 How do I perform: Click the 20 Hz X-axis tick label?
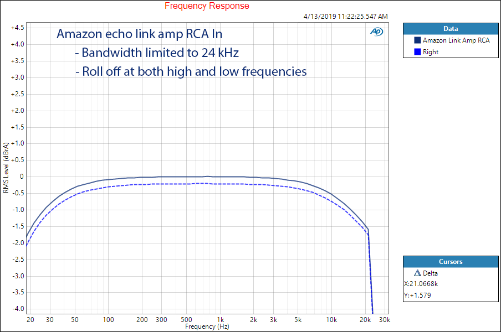[x=30, y=320]
